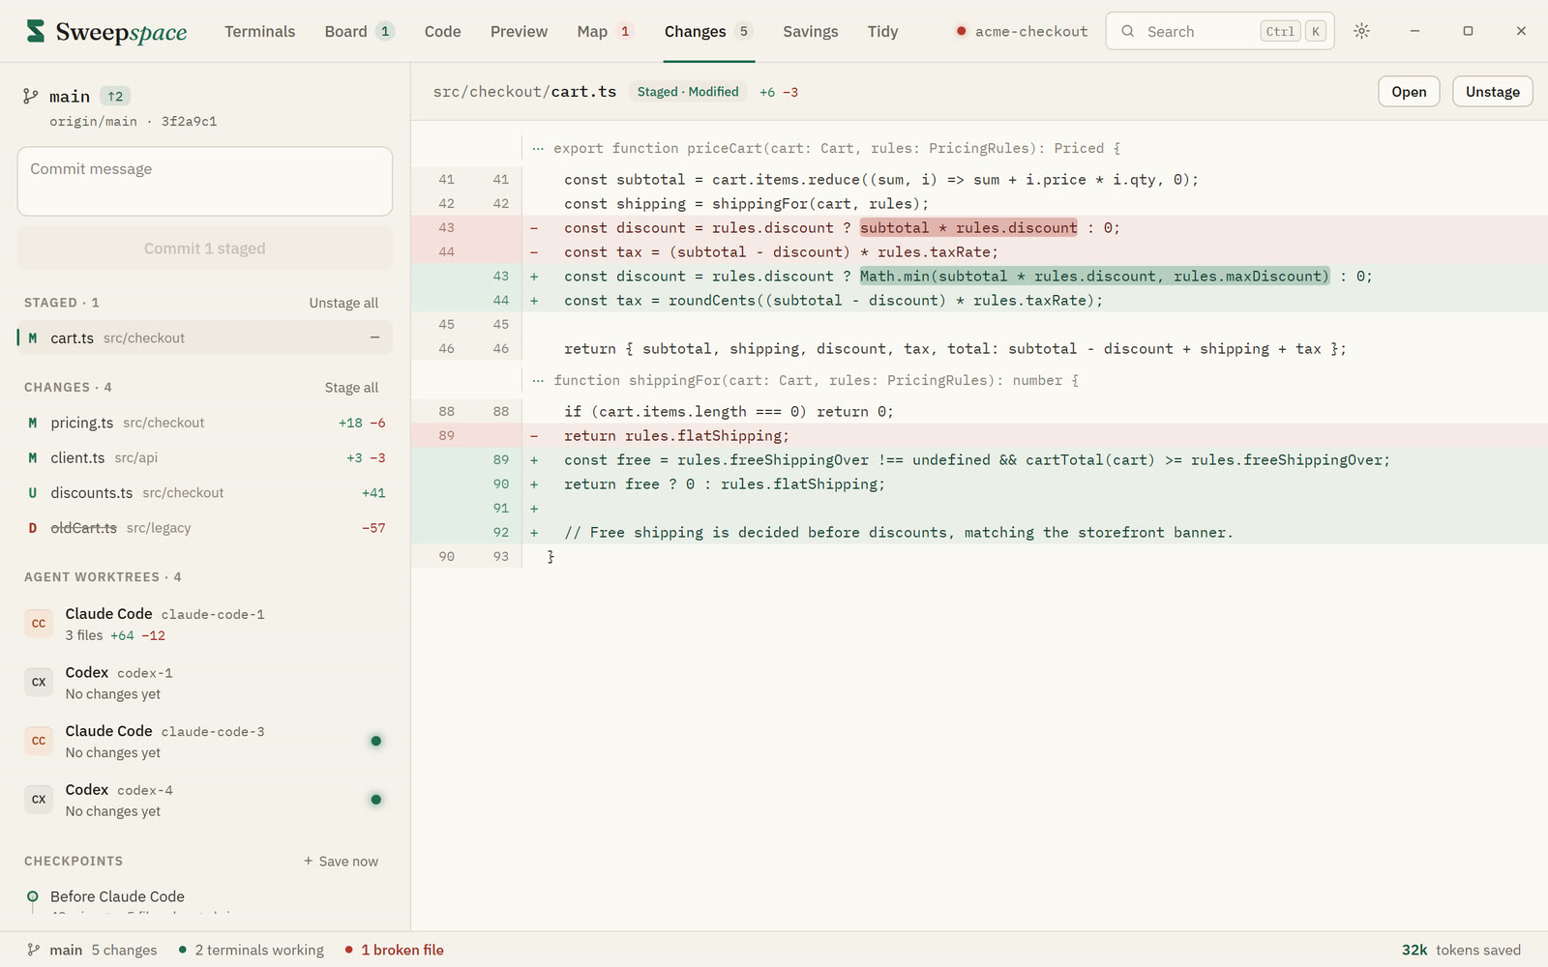Toggle the light/dark theme sun icon
The image size is (1548, 967).
click(x=1361, y=31)
